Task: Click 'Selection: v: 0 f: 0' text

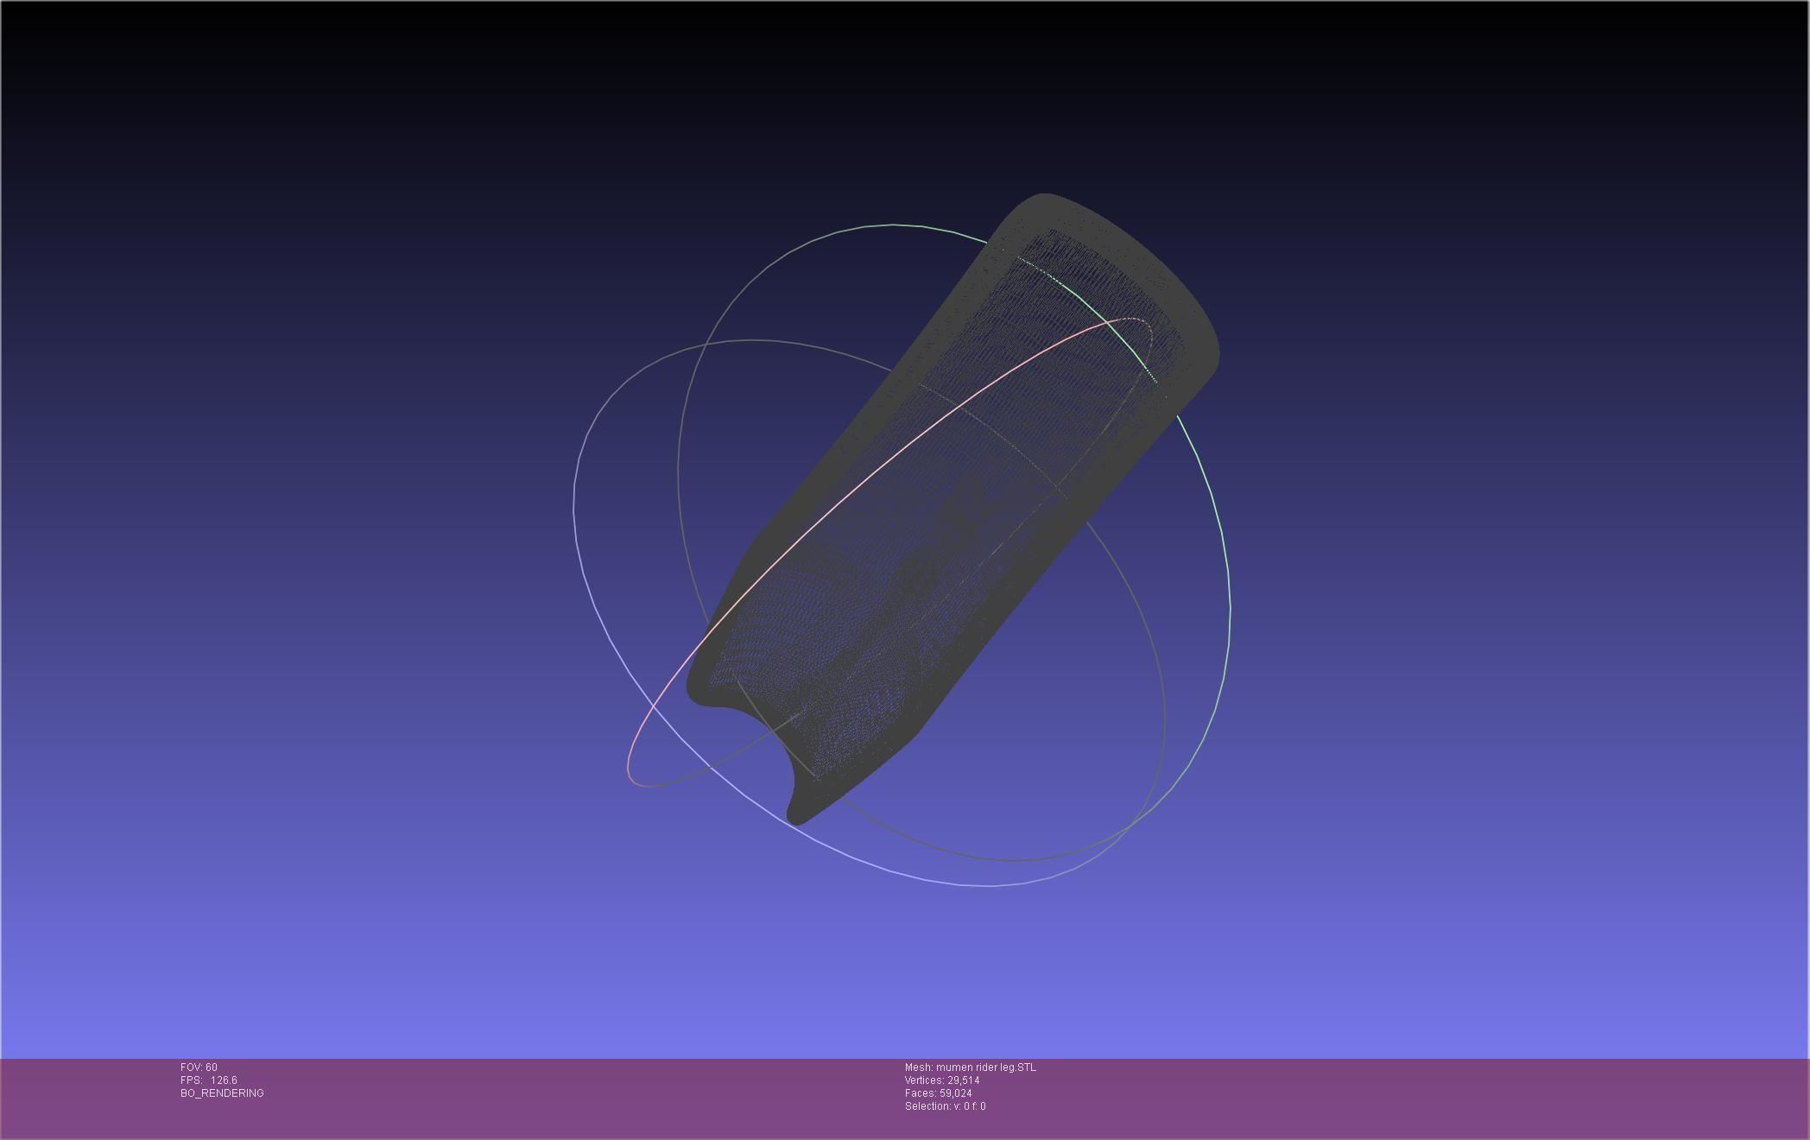Action: tap(946, 1106)
